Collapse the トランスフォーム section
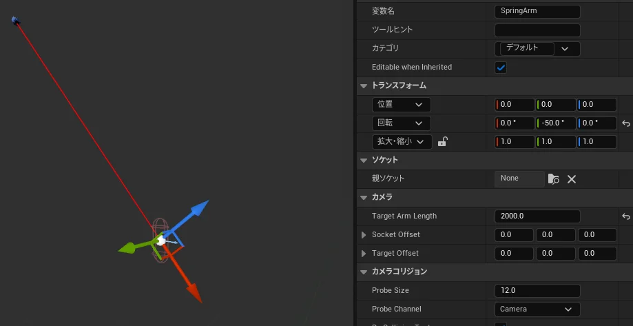The image size is (633, 326). pyautogui.click(x=363, y=86)
